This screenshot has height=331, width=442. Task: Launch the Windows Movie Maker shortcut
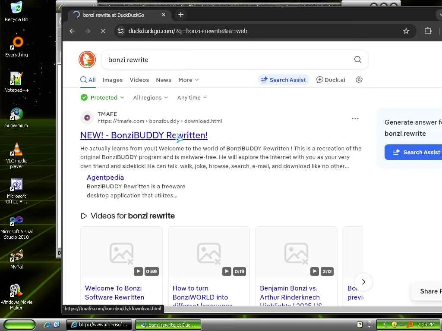pos(16,297)
